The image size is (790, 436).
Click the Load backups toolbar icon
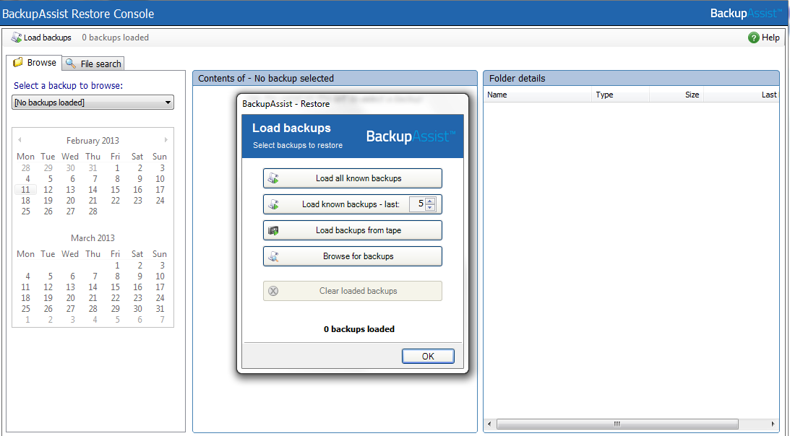(x=17, y=38)
